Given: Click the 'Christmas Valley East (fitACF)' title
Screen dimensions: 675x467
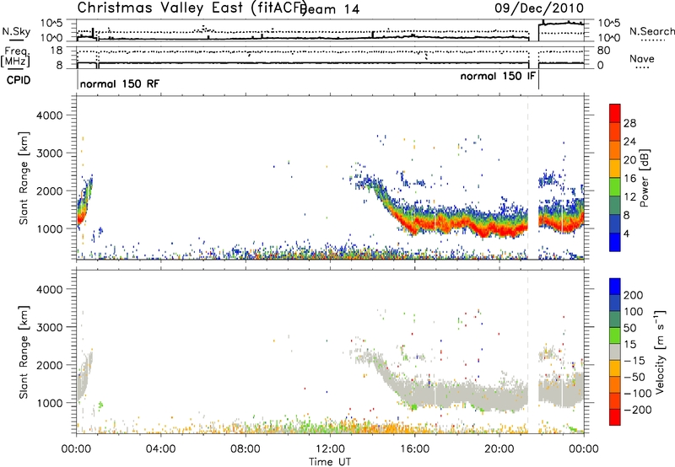Looking at the screenshot, I should coord(192,8).
